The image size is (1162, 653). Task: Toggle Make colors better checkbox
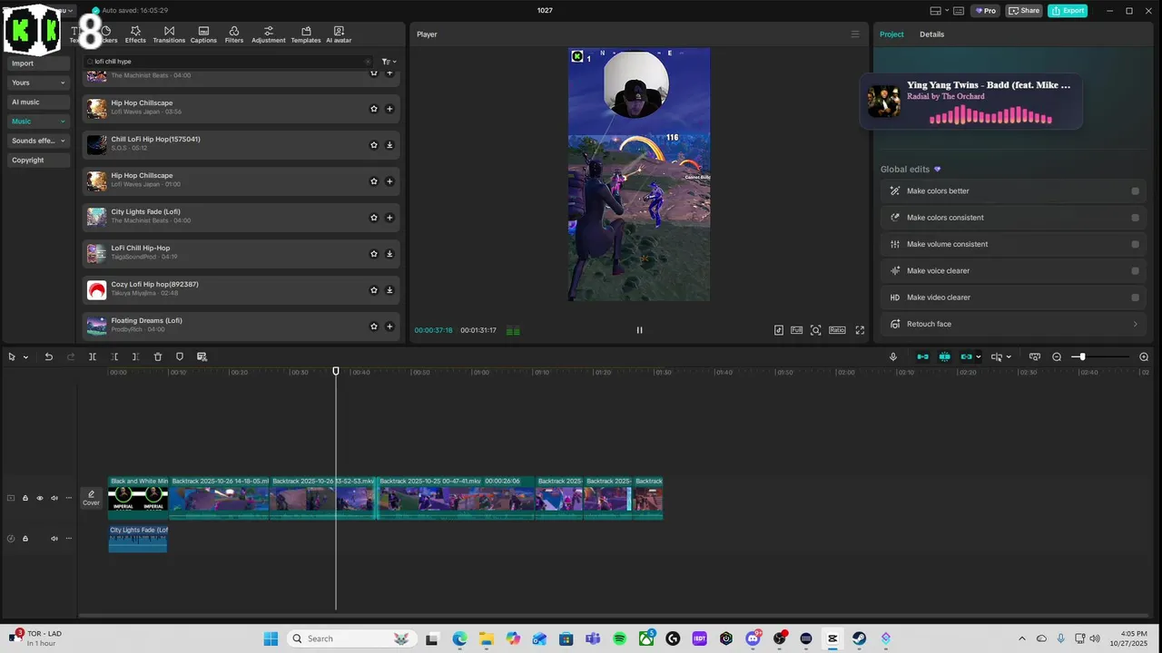1135,191
